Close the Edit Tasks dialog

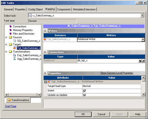pyautogui.click(x=145, y=3)
